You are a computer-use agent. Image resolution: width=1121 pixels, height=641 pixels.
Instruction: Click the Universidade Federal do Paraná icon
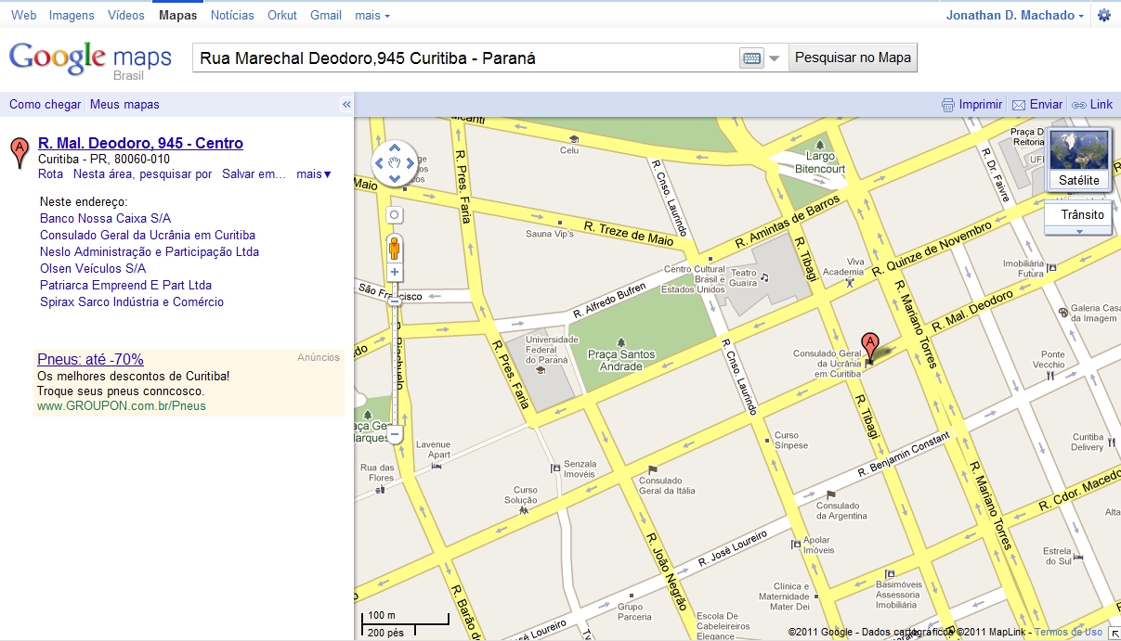(540, 370)
